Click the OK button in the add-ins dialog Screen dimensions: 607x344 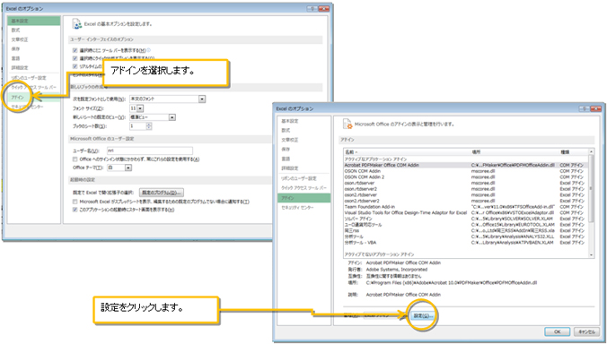click(x=557, y=331)
